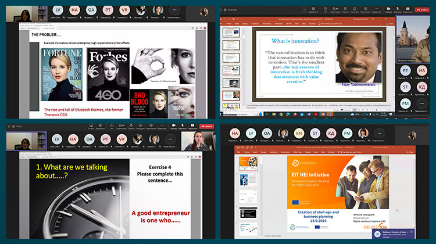Toggle camera in the top-right call toolbar
436x244 pixels.
click(388, 10)
